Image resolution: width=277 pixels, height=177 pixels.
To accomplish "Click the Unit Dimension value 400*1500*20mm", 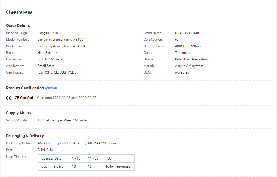I will coord(188,46).
